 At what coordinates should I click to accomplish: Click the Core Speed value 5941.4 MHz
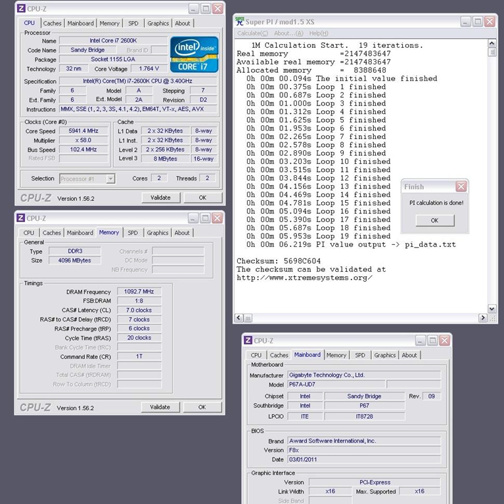coord(83,131)
